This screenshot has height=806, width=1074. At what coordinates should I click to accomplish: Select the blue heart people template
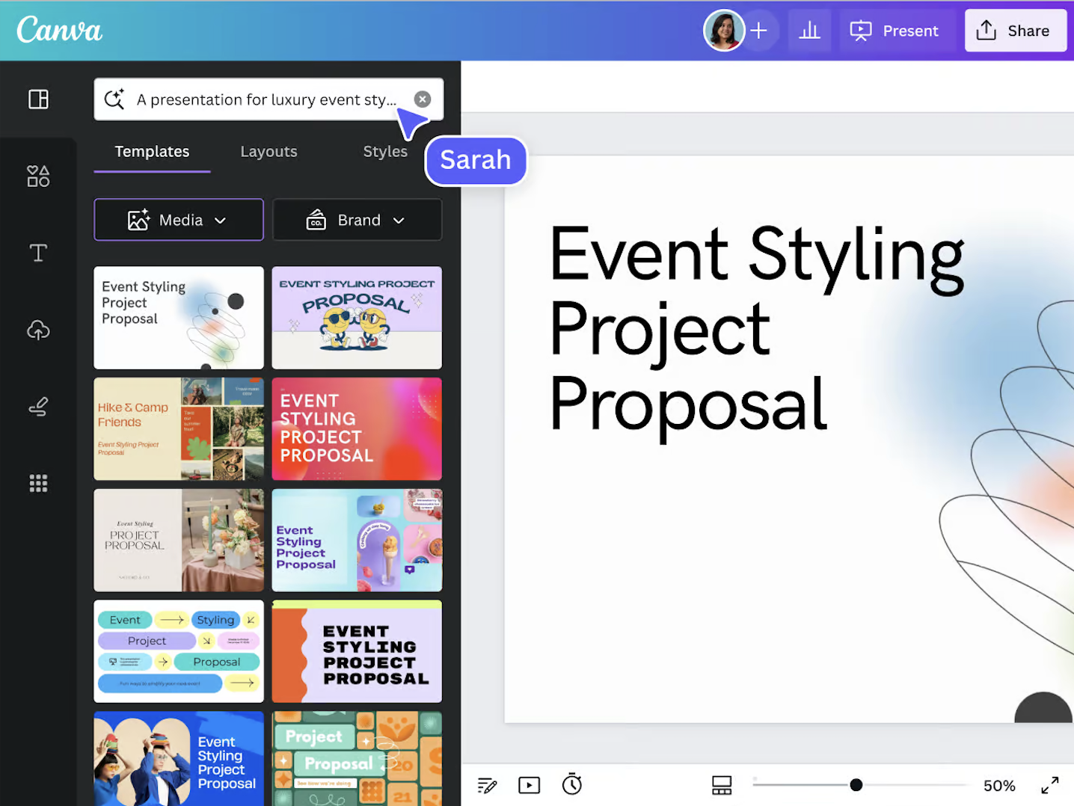click(179, 759)
